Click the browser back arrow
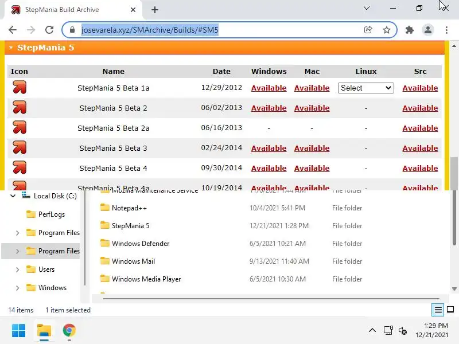 (13, 30)
